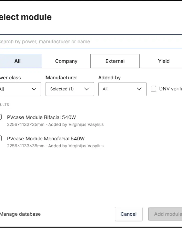Screen dimensions: 182x228
Task: Cancel the module selection dialog
Action: (x=129, y=214)
